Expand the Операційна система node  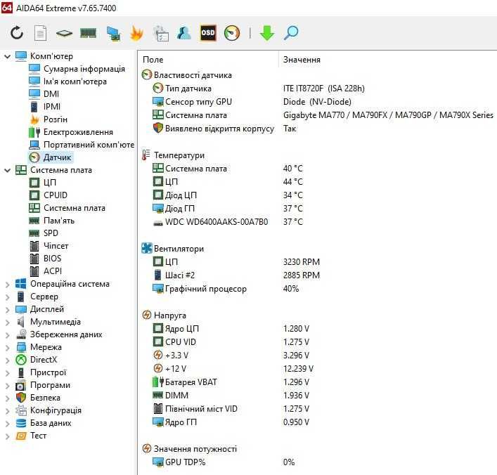[7, 285]
